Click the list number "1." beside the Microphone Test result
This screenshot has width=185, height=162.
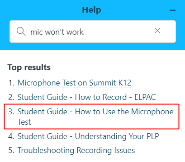click(x=11, y=83)
